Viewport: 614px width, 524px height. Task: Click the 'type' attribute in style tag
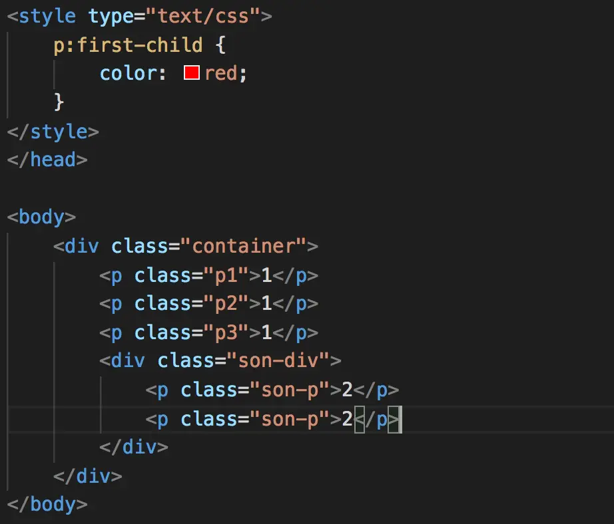pyautogui.click(x=111, y=17)
